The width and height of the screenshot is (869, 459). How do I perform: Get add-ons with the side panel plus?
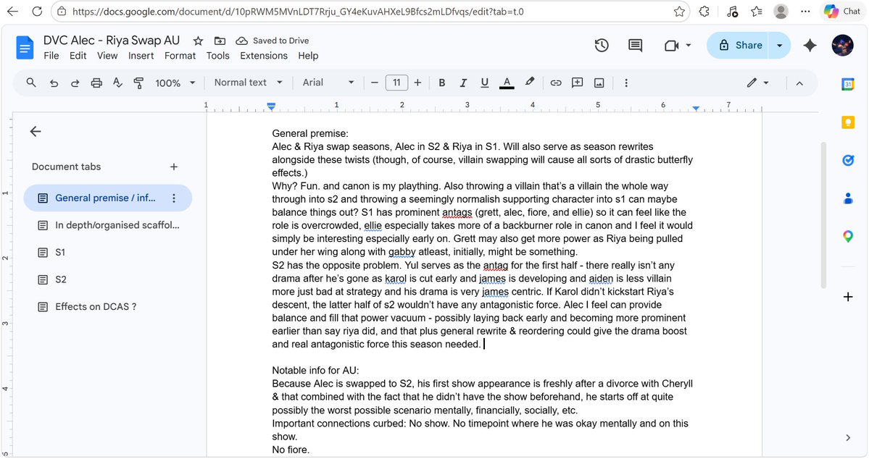point(848,298)
